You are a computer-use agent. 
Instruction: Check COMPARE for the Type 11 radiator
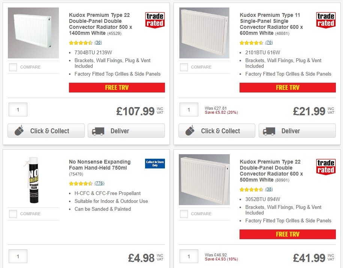tap(184, 67)
